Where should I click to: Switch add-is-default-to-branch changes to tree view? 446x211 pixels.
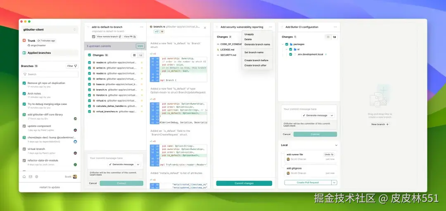click(x=140, y=55)
